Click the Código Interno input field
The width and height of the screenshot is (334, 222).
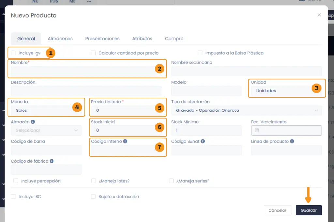(126, 150)
